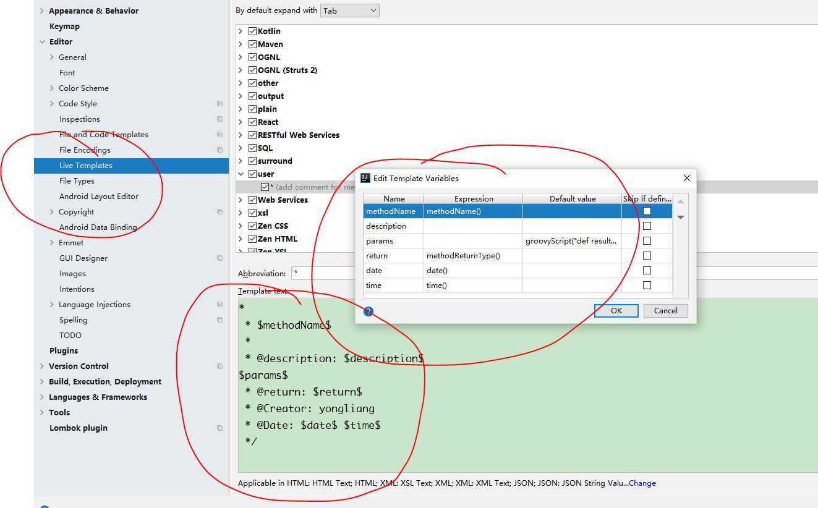Click the time() expression cell
The height and width of the screenshot is (508, 818).
click(x=473, y=286)
